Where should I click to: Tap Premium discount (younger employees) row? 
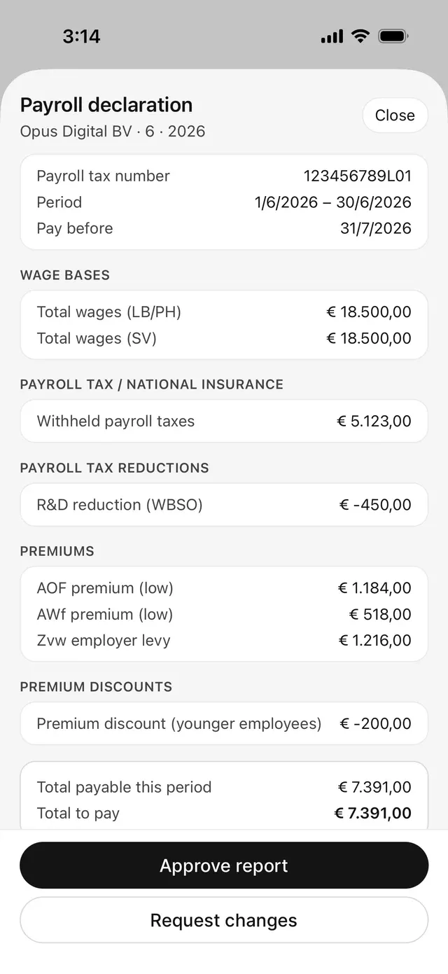(x=224, y=723)
